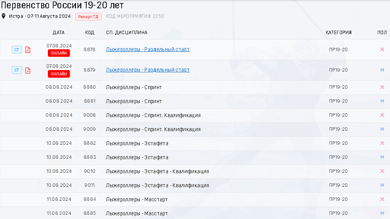Select Эстафета - Квалификация row with code 9010
The image size is (390, 219).
(195, 171)
